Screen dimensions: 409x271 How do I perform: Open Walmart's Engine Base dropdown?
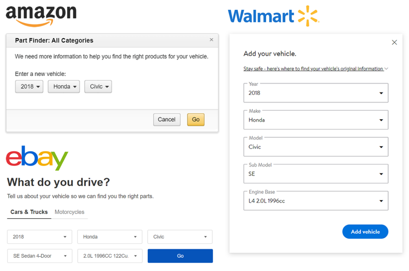(316, 200)
